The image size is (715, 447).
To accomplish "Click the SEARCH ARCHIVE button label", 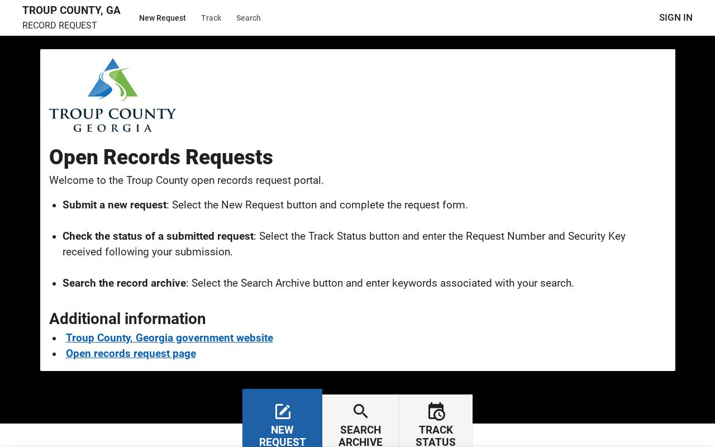I will point(361,436).
